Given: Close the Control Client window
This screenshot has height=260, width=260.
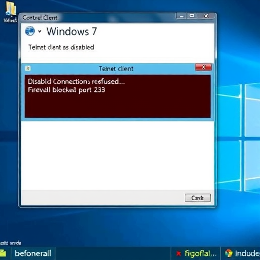Looking at the screenshot, I should 206,16.
